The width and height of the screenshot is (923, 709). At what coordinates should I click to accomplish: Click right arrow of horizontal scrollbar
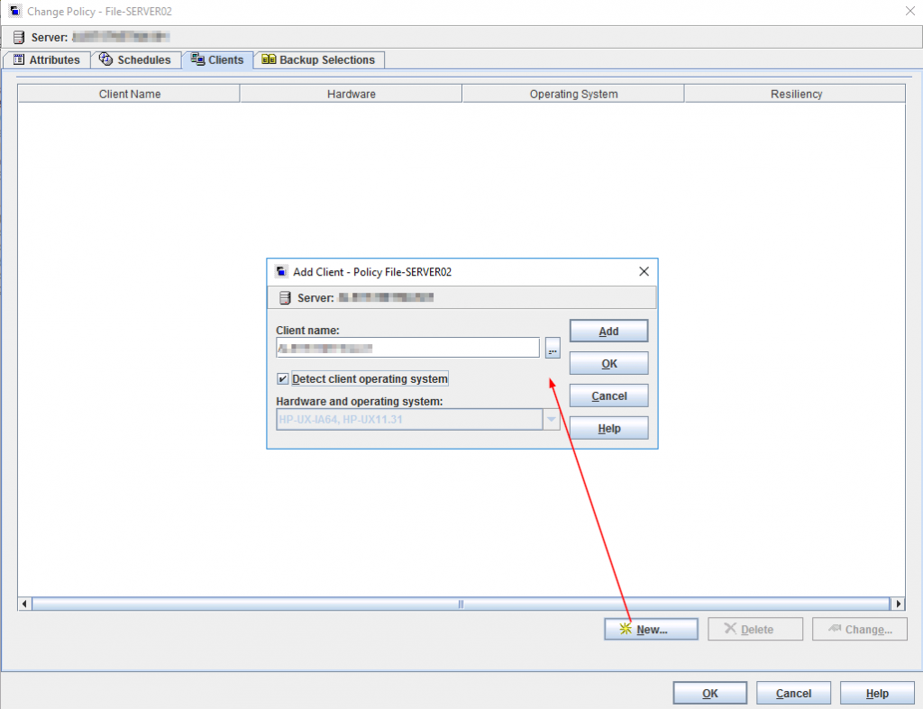pos(897,604)
